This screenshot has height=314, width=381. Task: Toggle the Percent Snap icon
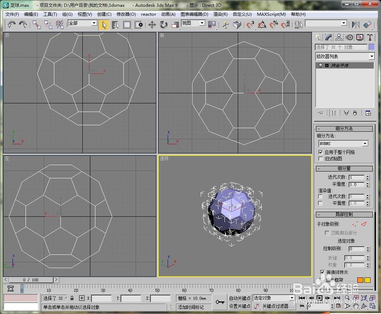(274, 25)
